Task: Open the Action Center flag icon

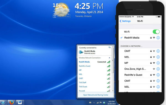Action: tap(101, 103)
